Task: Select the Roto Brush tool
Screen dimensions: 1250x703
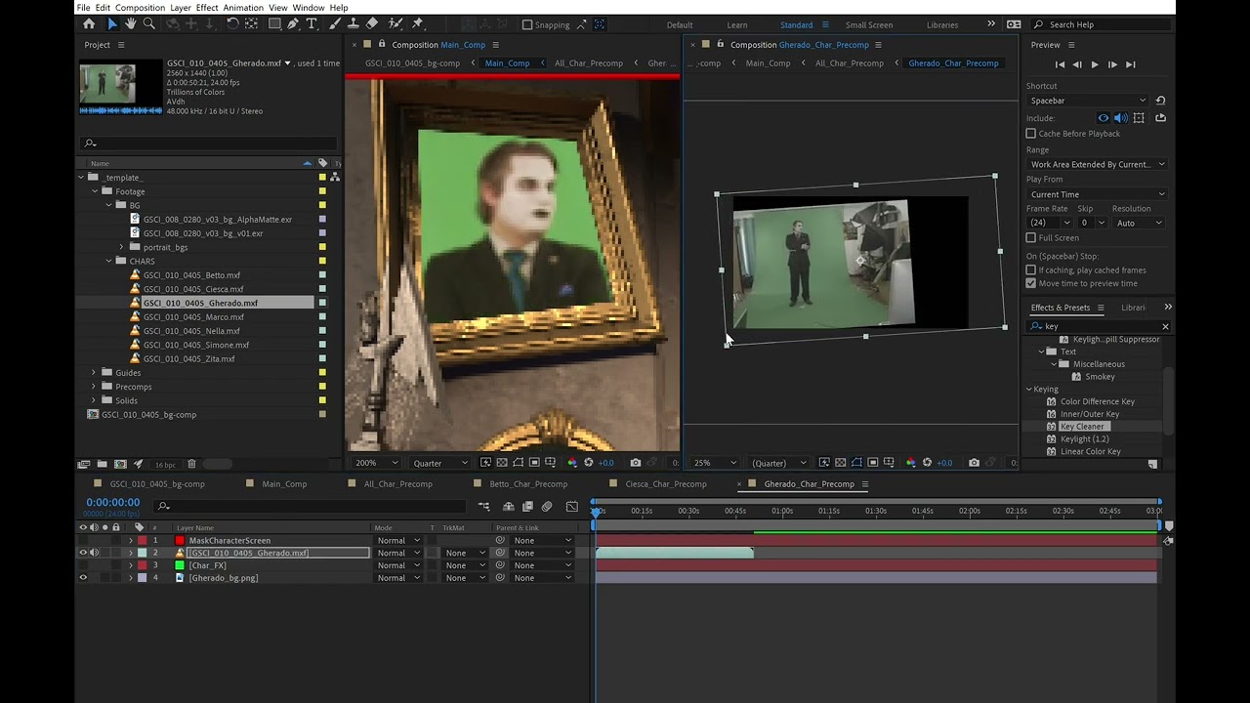Action: coord(396,23)
